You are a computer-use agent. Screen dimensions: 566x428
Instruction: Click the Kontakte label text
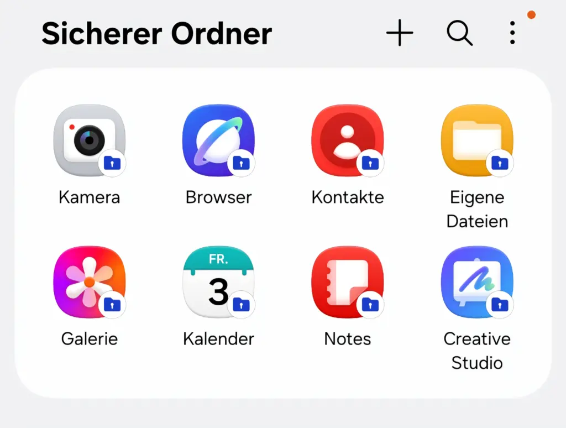348,197
